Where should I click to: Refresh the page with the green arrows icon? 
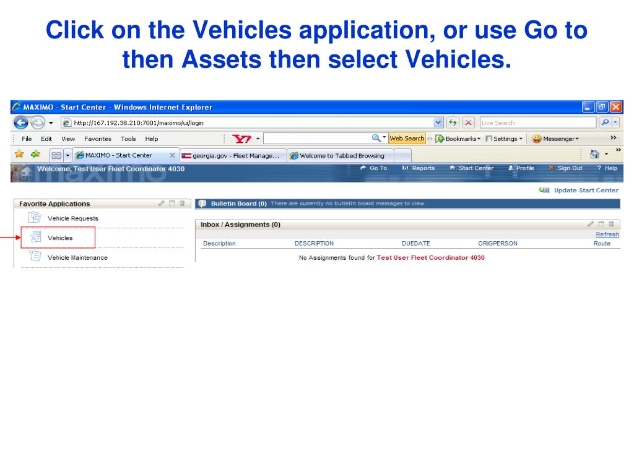[453, 122]
